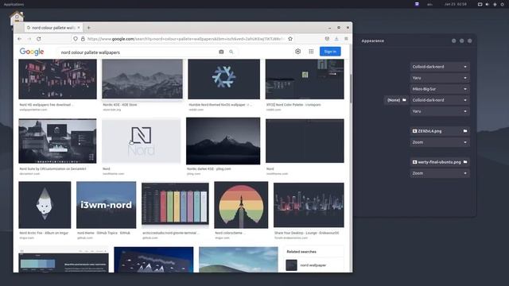Image resolution: width=509 pixels, height=286 pixels.
Task: Bookmark this page with the star icon
Action: [290, 39]
